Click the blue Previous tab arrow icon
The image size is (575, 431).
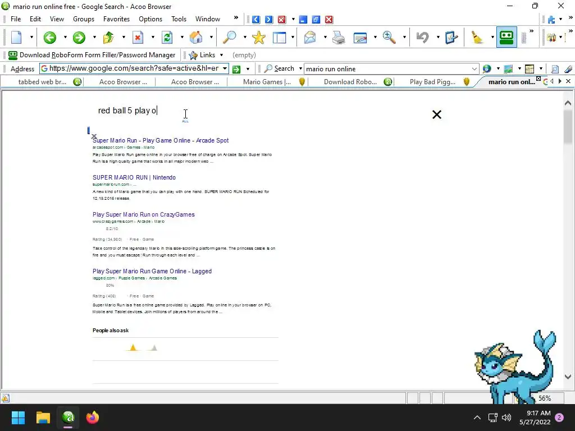click(x=256, y=20)
